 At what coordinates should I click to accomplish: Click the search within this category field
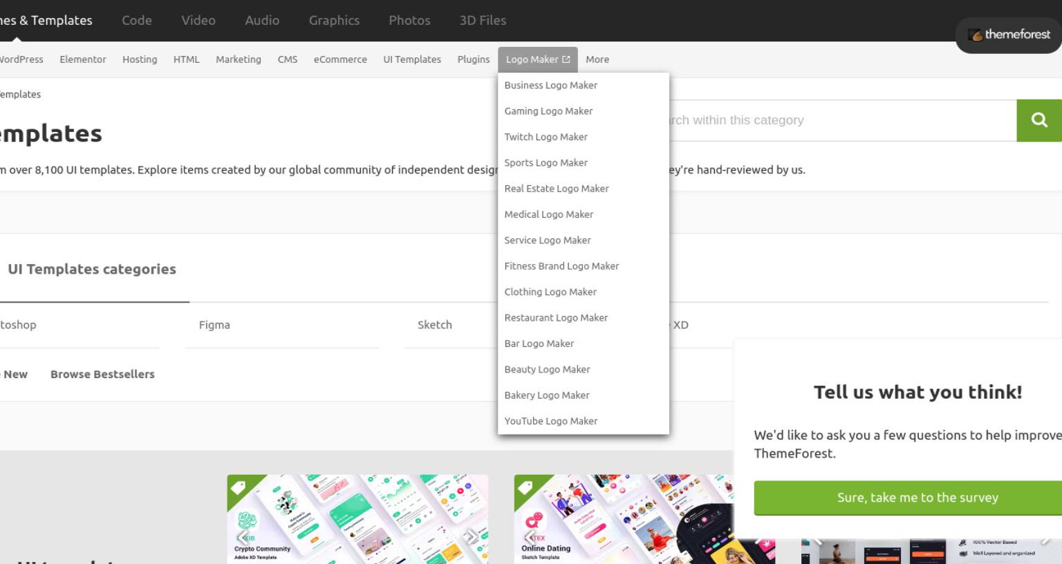pyautogui.click(x=842, y=120)
